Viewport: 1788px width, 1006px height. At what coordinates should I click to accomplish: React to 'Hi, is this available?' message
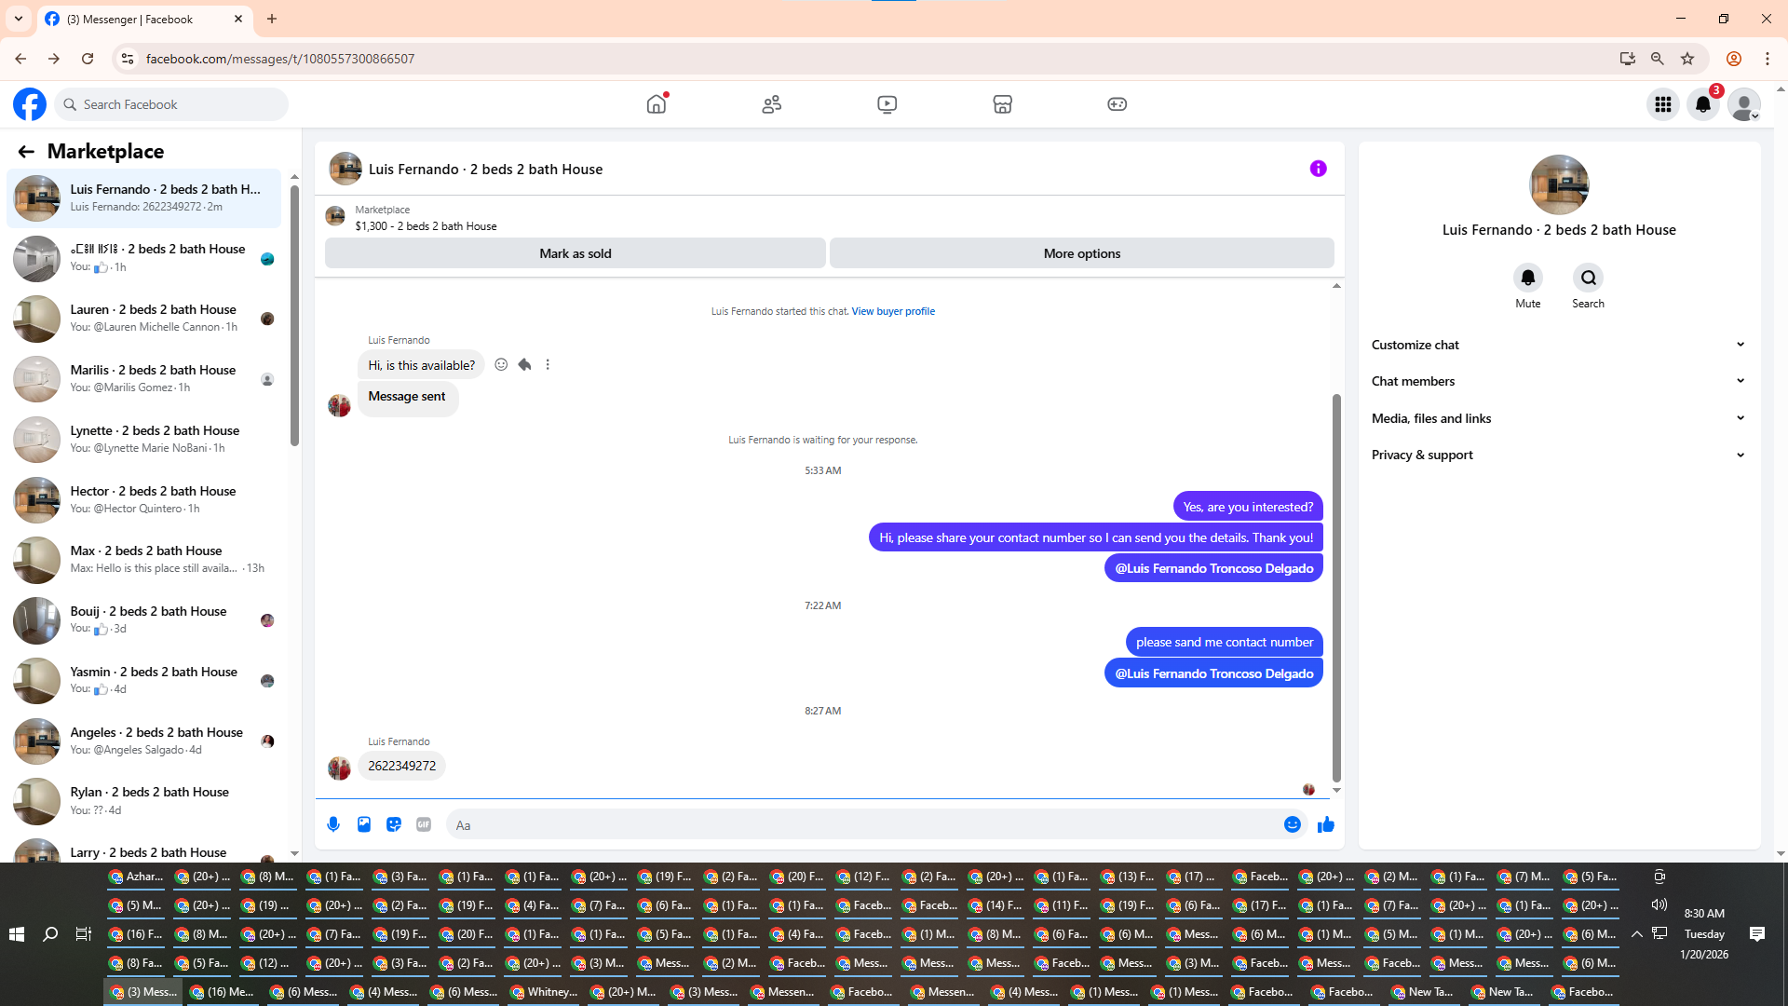point(501,365)
